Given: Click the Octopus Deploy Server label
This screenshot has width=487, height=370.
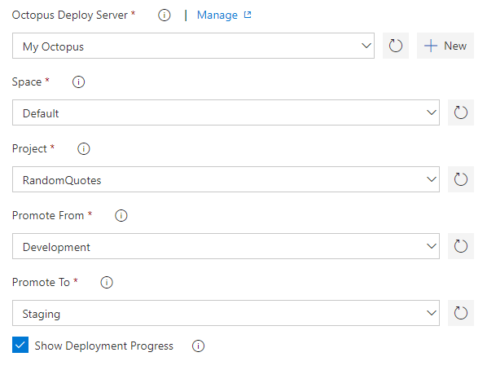Looking at the screenshot, I should 70,15.
